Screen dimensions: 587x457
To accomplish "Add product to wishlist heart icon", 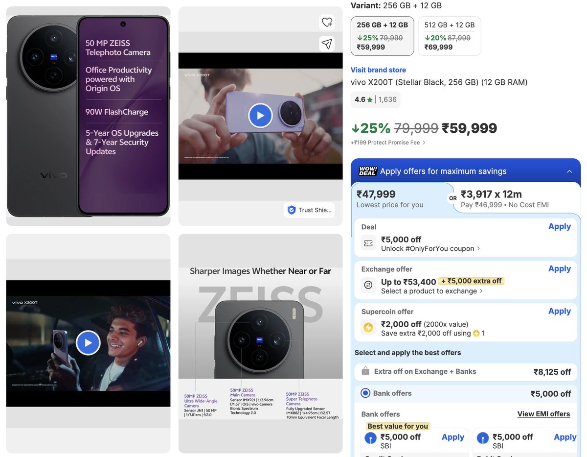I will point(326,22).
